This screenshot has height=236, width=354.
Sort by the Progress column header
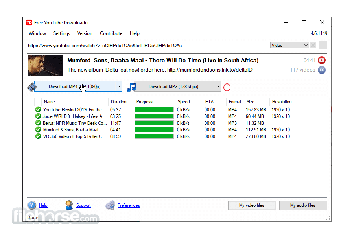pos(155,102)
